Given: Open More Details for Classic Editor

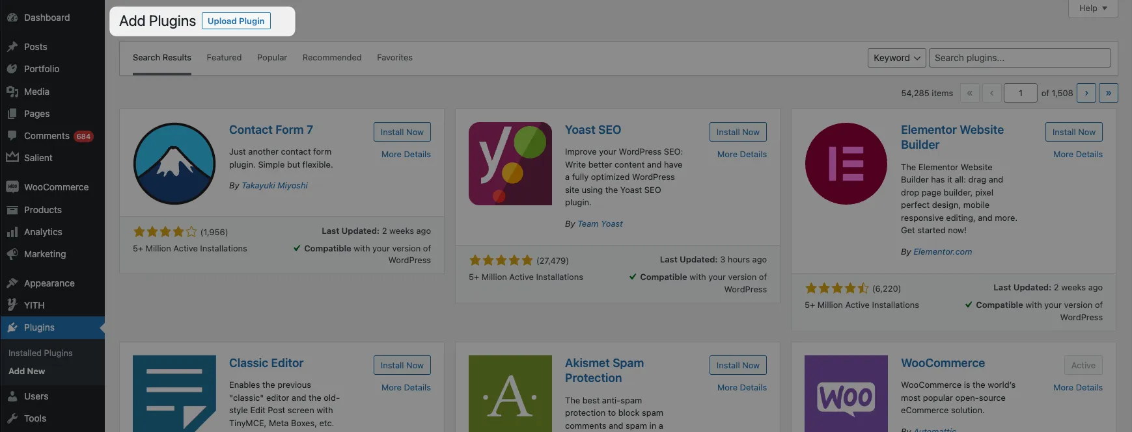Looking at the screenshot, I should pos(406,388).
